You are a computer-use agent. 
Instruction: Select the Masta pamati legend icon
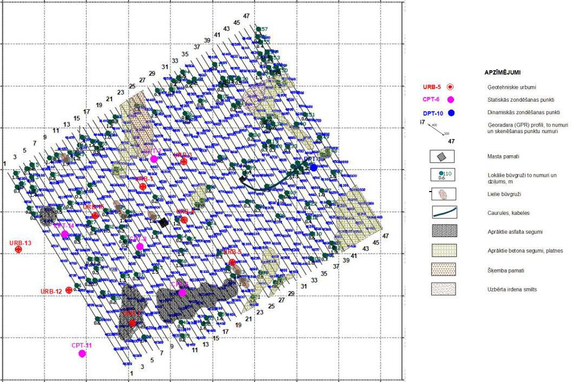click(442, 156)
